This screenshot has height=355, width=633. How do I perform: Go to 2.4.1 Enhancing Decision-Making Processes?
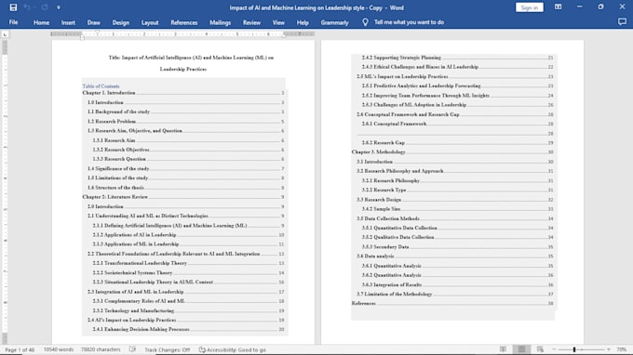(188, 329)
